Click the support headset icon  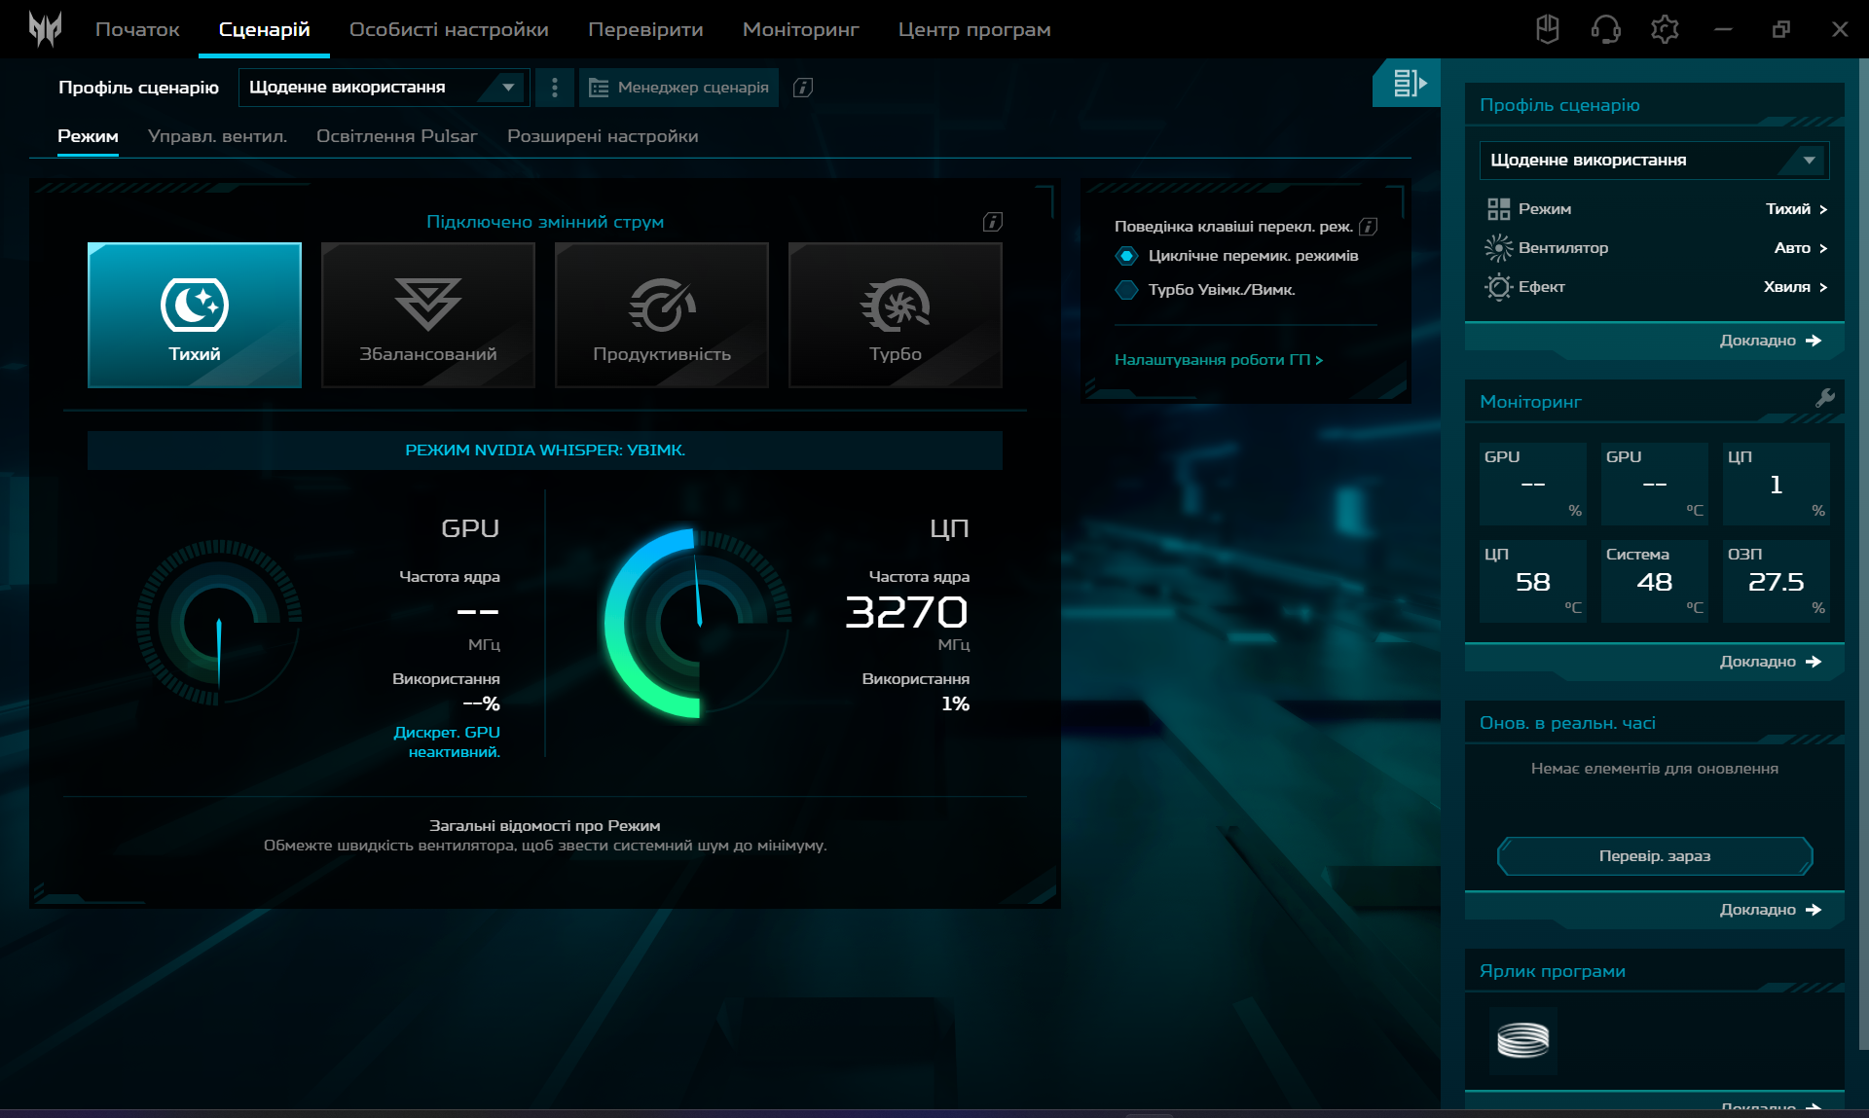point(1605,29)
